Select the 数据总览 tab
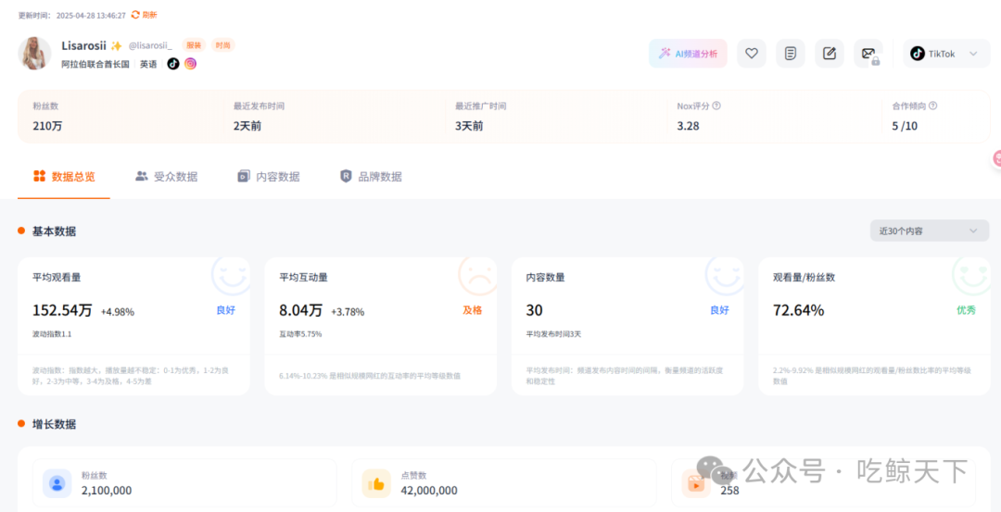This screenshot has height=512, width=1001. (64, 176)
